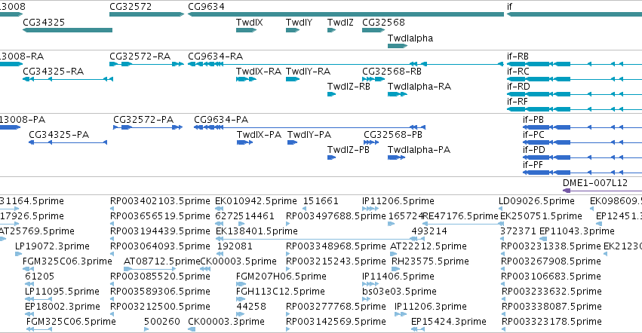Click the TwdlZ-RB transcript label
Screen dimensions: 642x333
pyautogui.click(x=349, y=87)
